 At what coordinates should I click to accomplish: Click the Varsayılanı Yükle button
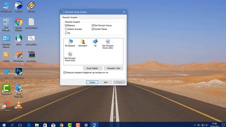click(x=114, y=68)
